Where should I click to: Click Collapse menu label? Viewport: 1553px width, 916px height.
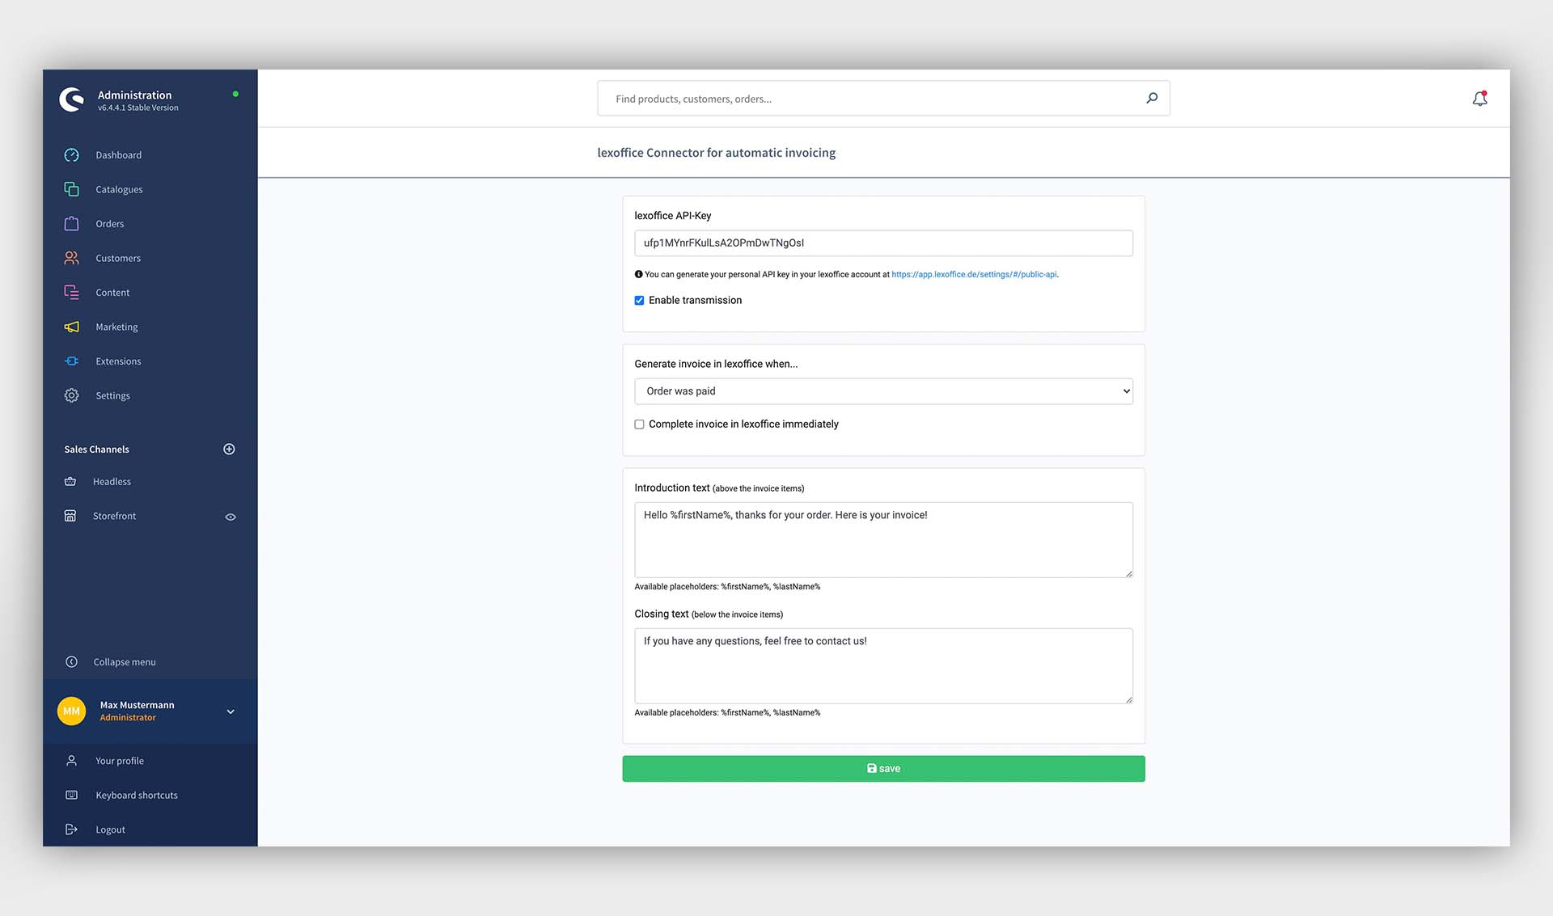coord(125,662)
